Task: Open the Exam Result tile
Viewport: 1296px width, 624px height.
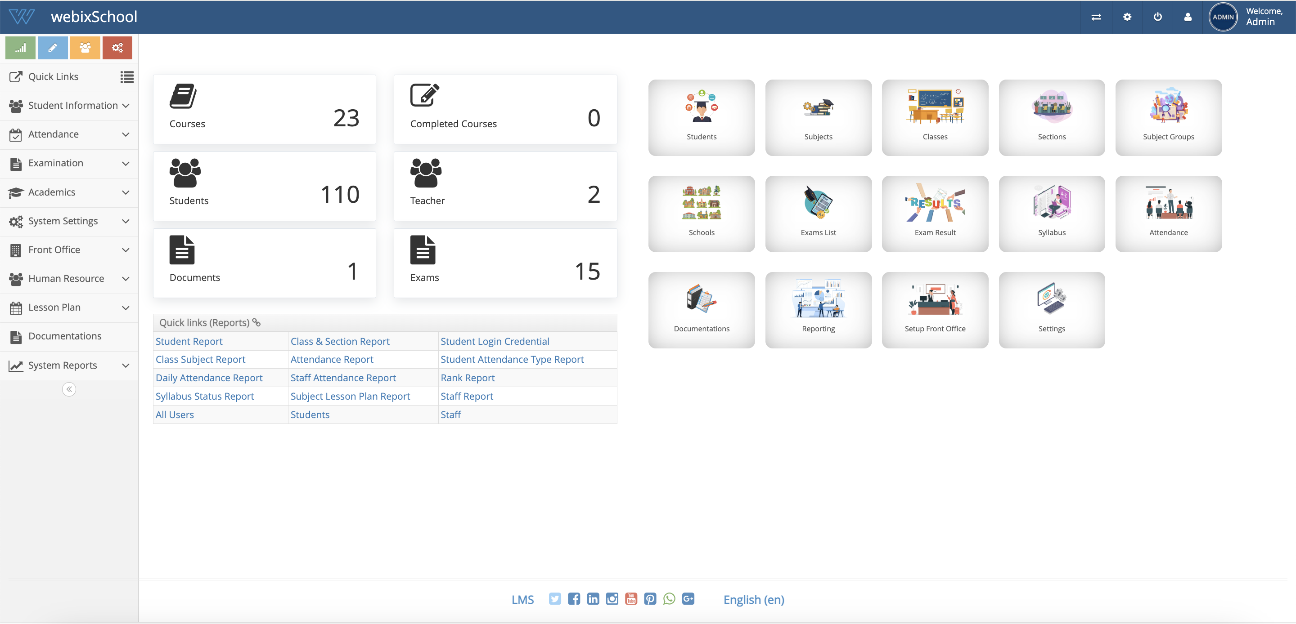Action: [x=934, y=213]
